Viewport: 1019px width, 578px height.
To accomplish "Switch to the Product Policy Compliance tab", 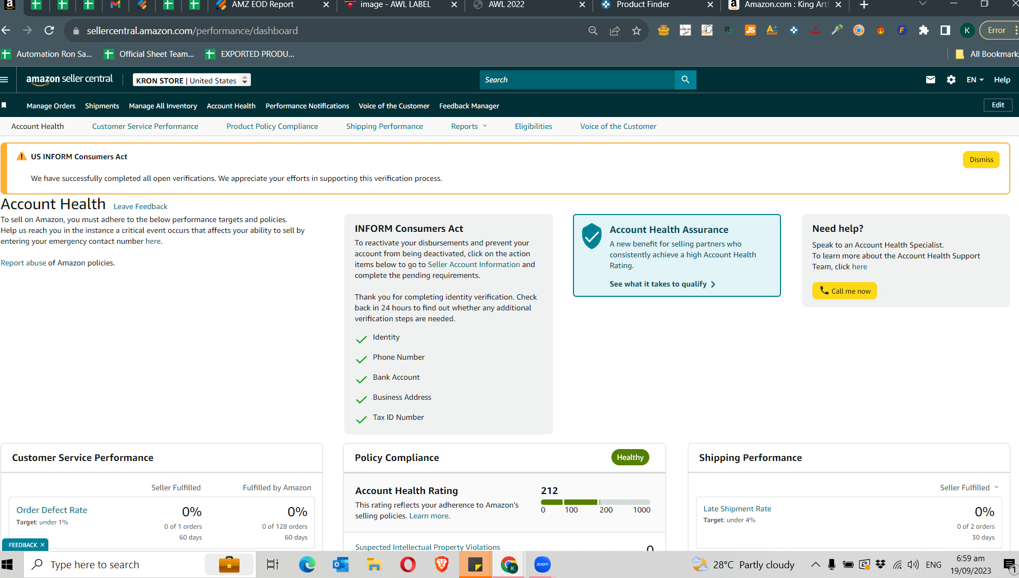I will coord(272,126).
